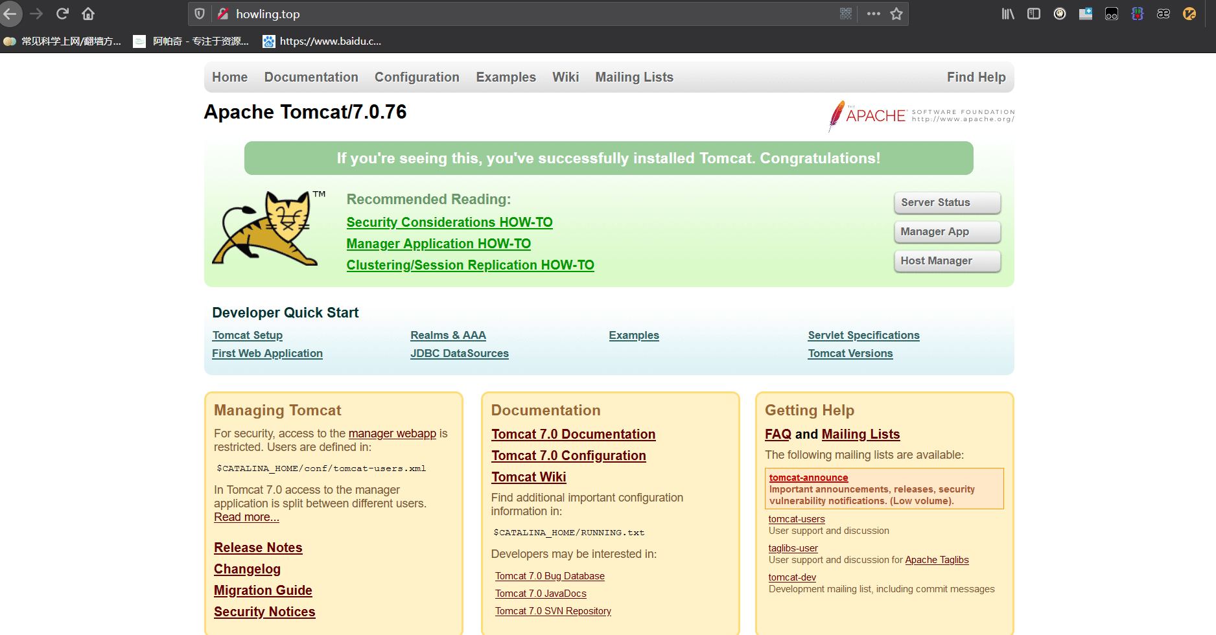Open the browser home page icon

click(88, 14)
